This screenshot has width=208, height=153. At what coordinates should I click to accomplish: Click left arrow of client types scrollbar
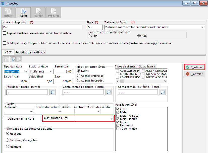(118, 81)
